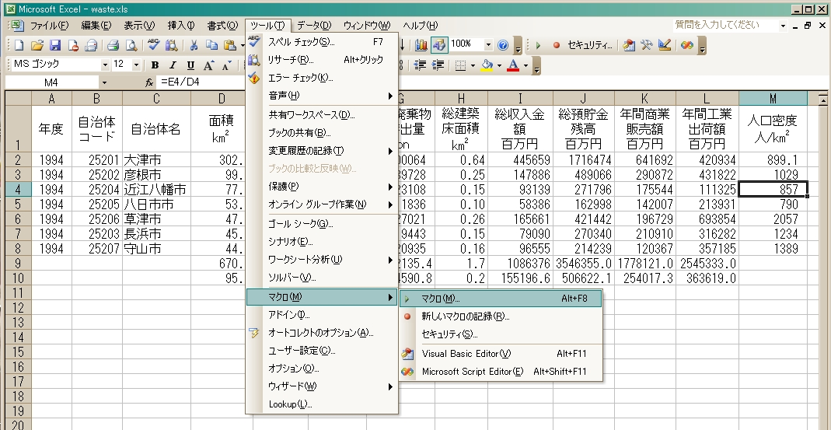Choose 新しいマクロの記録(R)... from submenu

pyautogui.click(x=501, y=316)
